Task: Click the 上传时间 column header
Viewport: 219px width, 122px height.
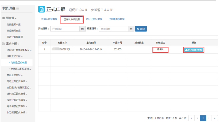Action: [91, 43]
